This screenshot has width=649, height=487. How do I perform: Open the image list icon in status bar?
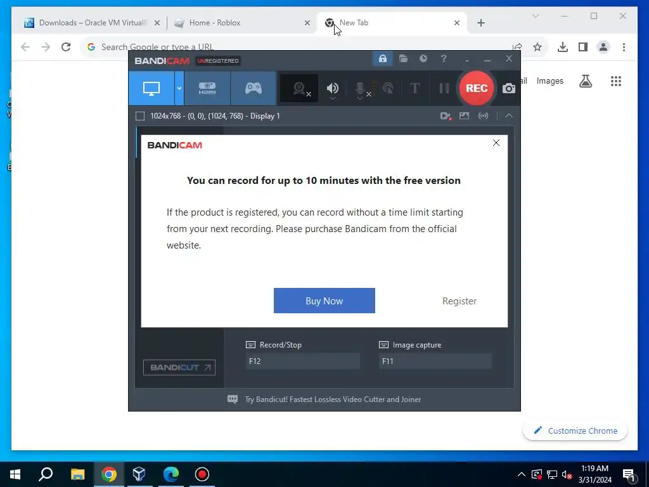click(465, 116)
